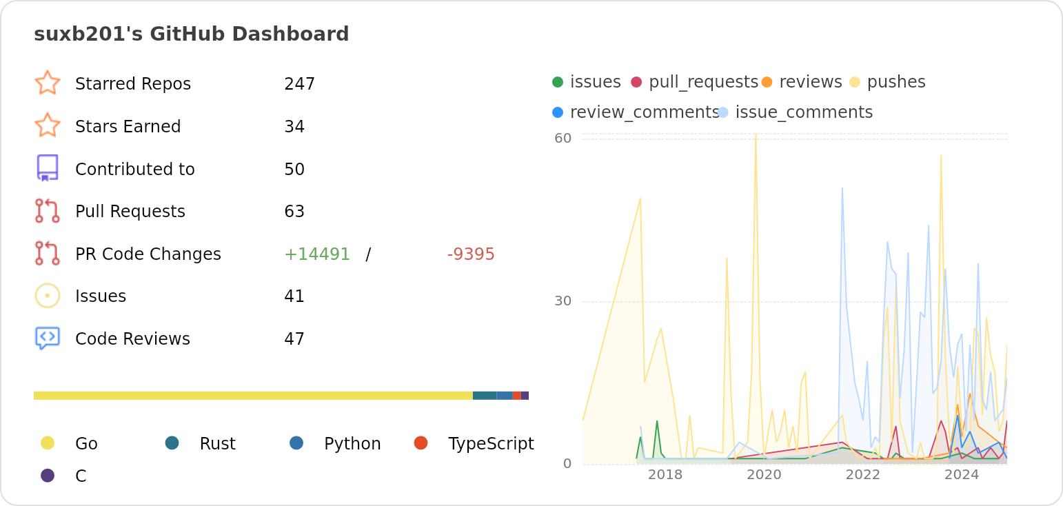
Task: Click the 2020 x-axis label
Action: pos(764,474)
